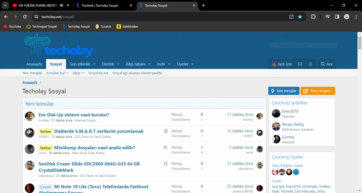
Task: Switch to the EN YÜKSEK PUANLI RESTOR tab
Action: [x=38, y=5]
